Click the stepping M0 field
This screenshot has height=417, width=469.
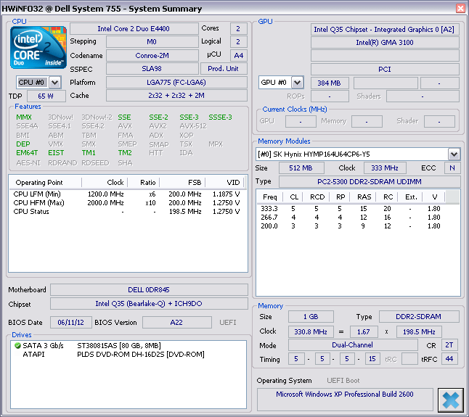click(152, 42)
